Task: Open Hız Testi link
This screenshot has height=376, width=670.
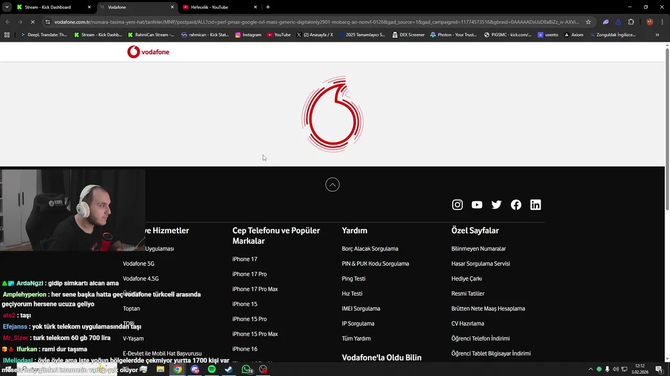Action: click(352, 293)
